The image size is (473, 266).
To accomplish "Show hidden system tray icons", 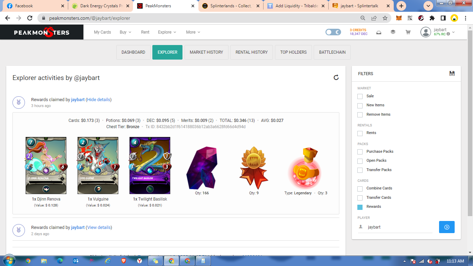I will click(405, 261).
